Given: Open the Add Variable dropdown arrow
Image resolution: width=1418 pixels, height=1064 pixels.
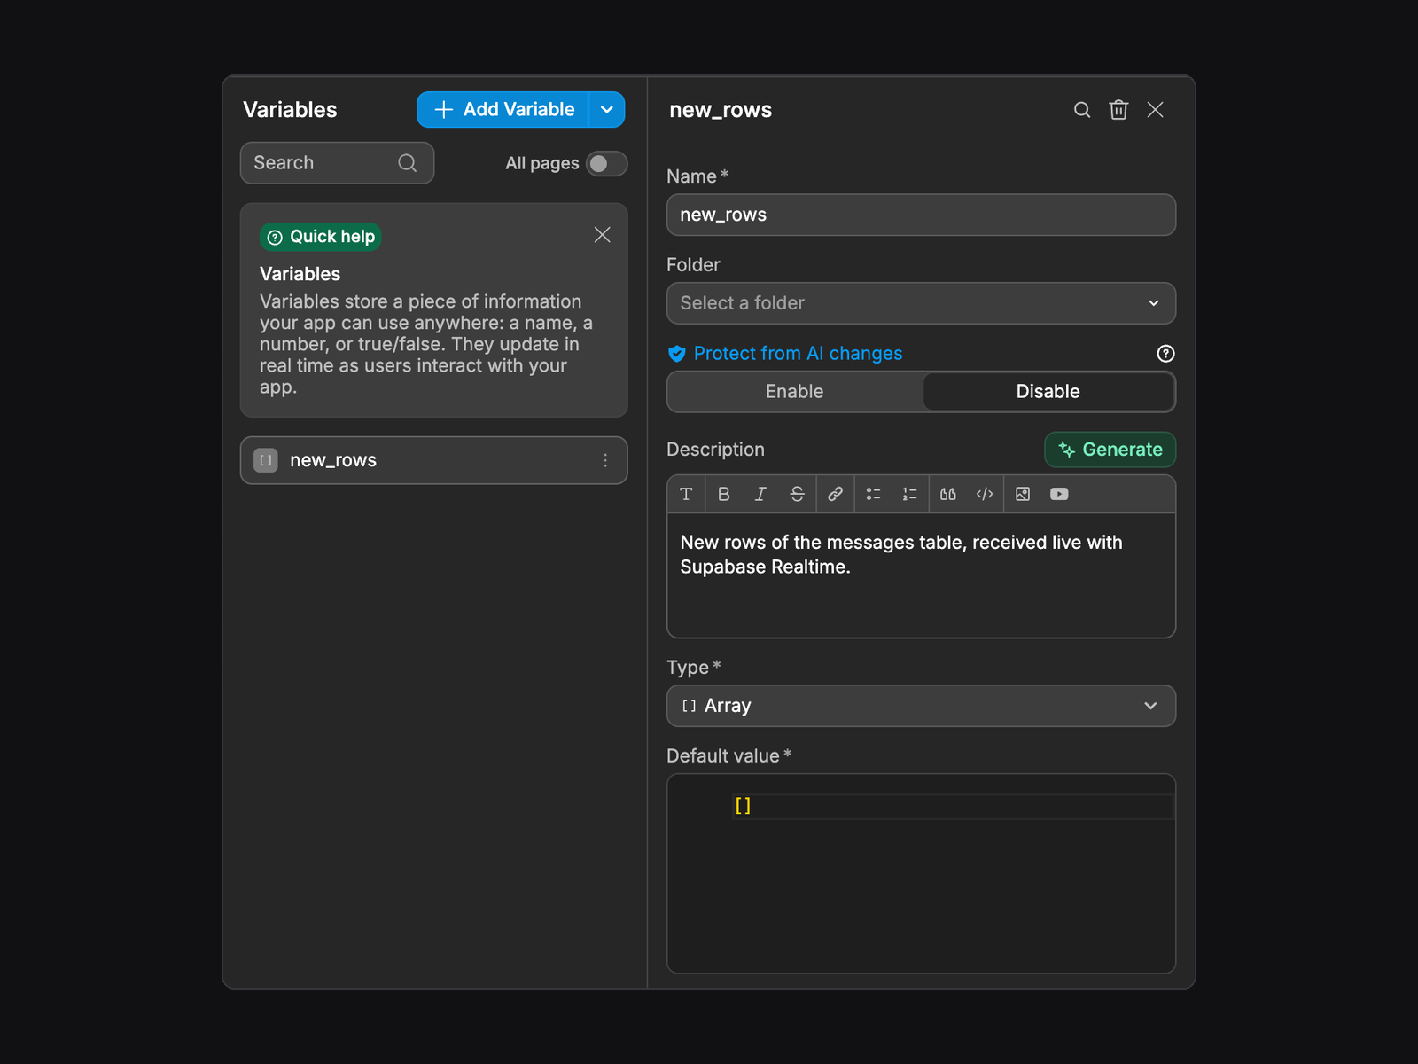Looking at the screenshot, I should pos(607,110).
